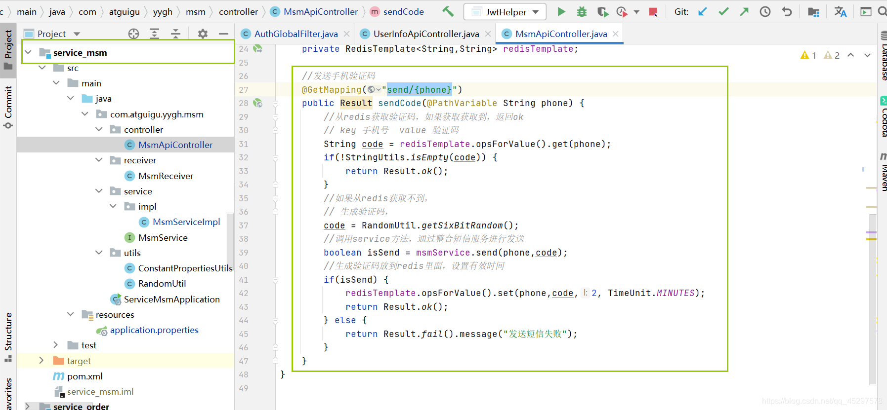Click the run anything window icon

(866, 11)
